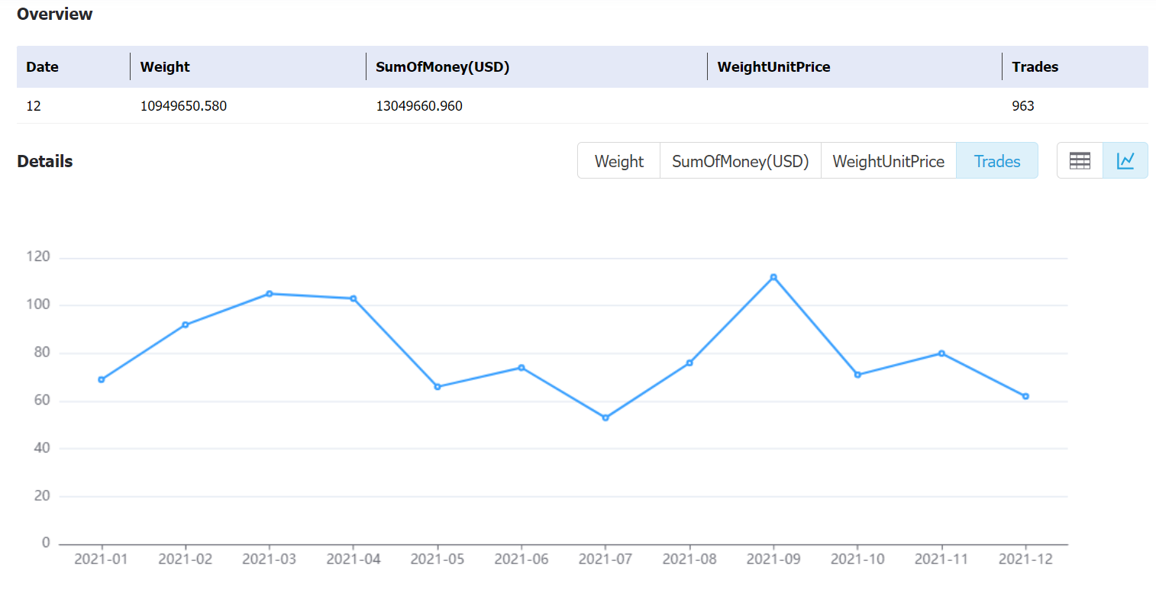This screenshot has width=1156, height=590.
Task: Click the 40 y-axis label
Action: point(41,448)
